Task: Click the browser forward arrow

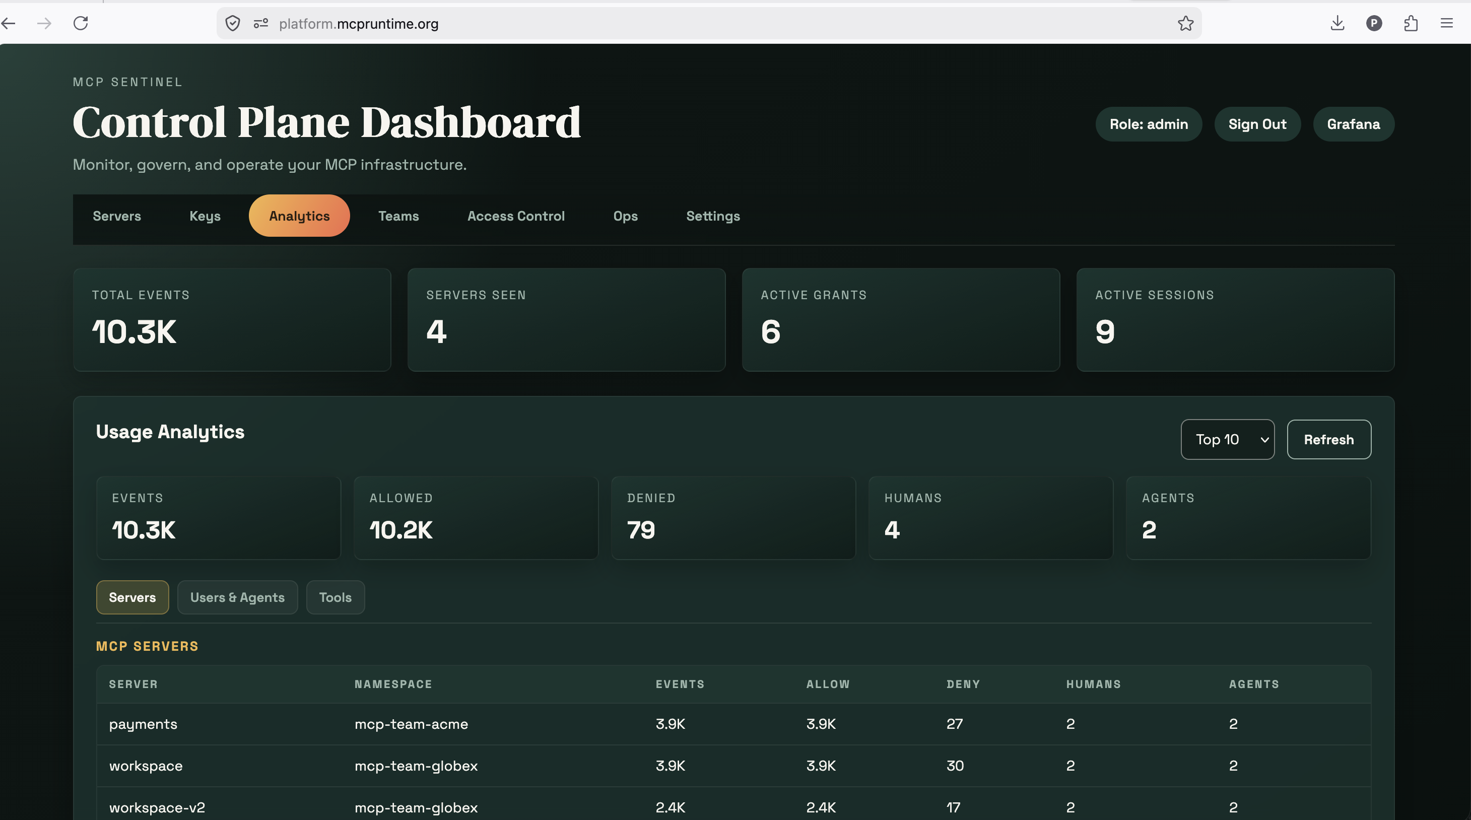Action: (x=44, y=23)
